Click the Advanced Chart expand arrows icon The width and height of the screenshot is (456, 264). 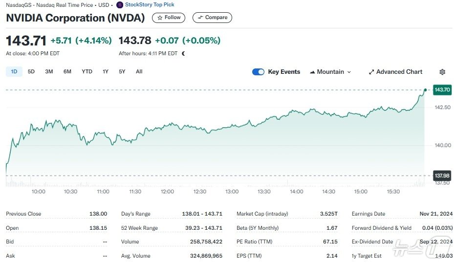pos(371,72)
